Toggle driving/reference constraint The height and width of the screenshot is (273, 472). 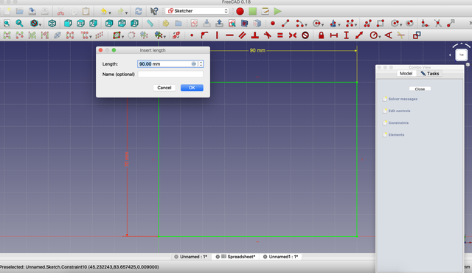point(417,35)
